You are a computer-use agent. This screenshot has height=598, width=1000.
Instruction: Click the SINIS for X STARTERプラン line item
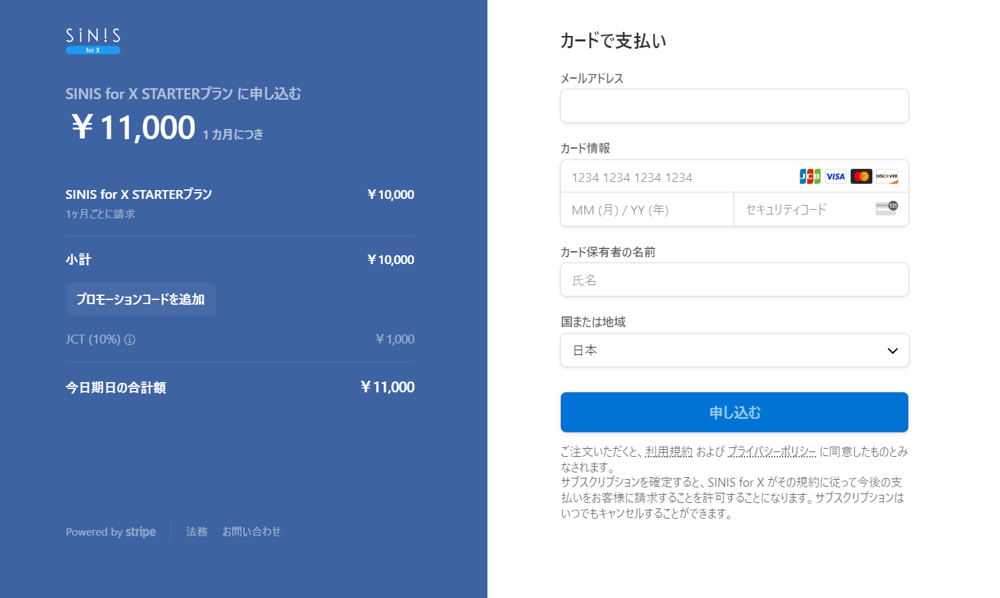coord(138,194)
